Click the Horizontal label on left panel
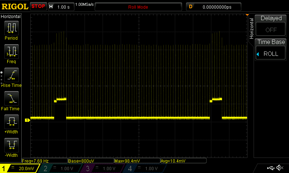The image size is (289, 173). 10,17
